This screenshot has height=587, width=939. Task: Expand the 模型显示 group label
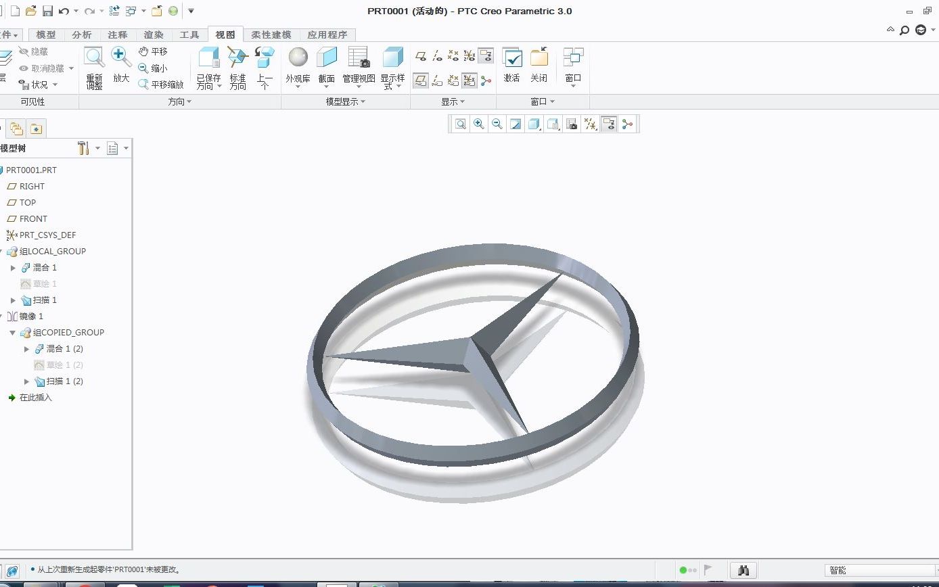(x=346, y=101)
